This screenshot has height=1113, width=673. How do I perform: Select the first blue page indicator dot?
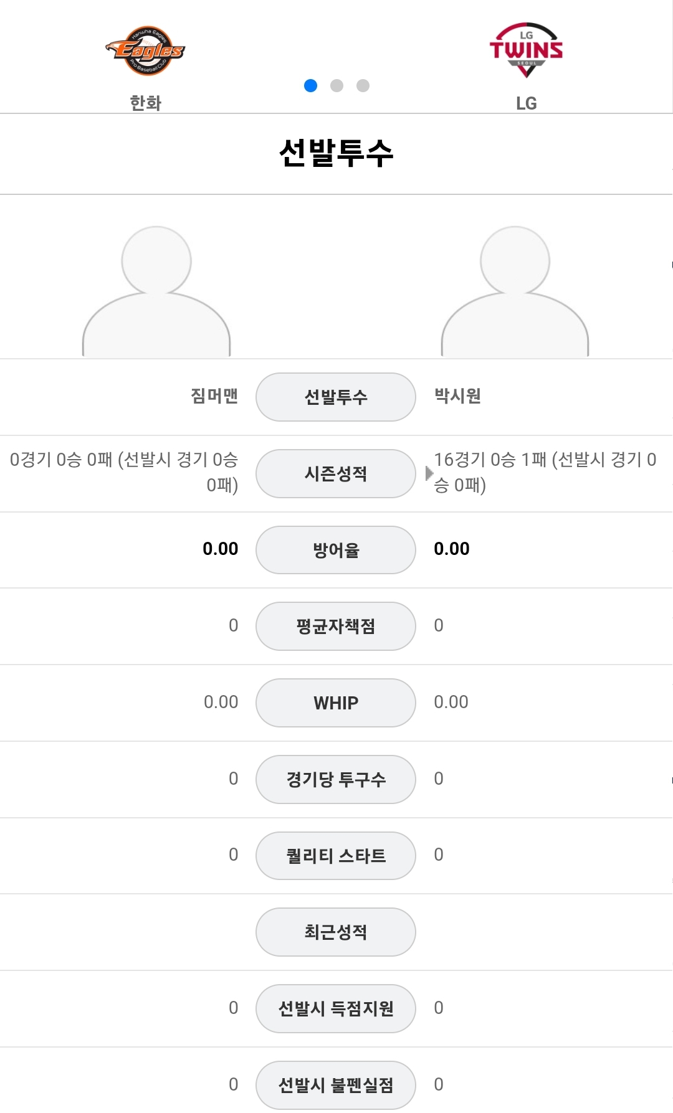coord(310,85)
